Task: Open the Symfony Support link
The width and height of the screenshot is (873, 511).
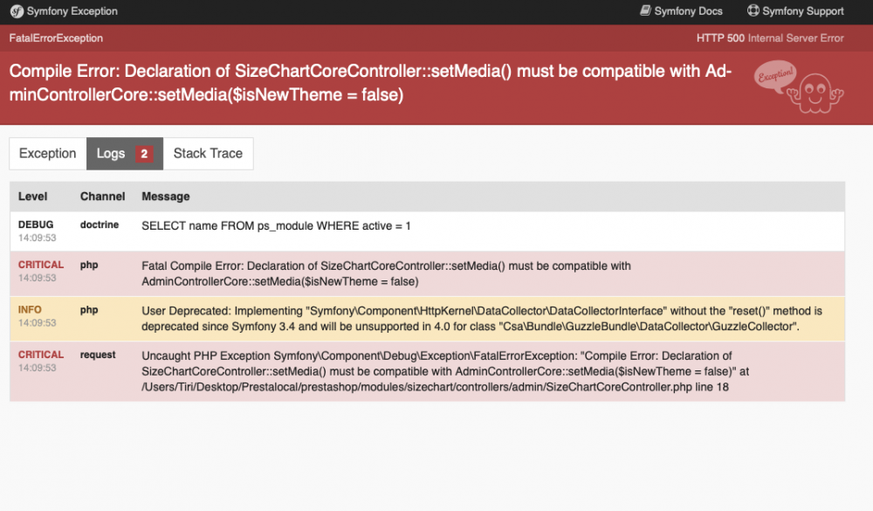Action: (x=803, y=11)
